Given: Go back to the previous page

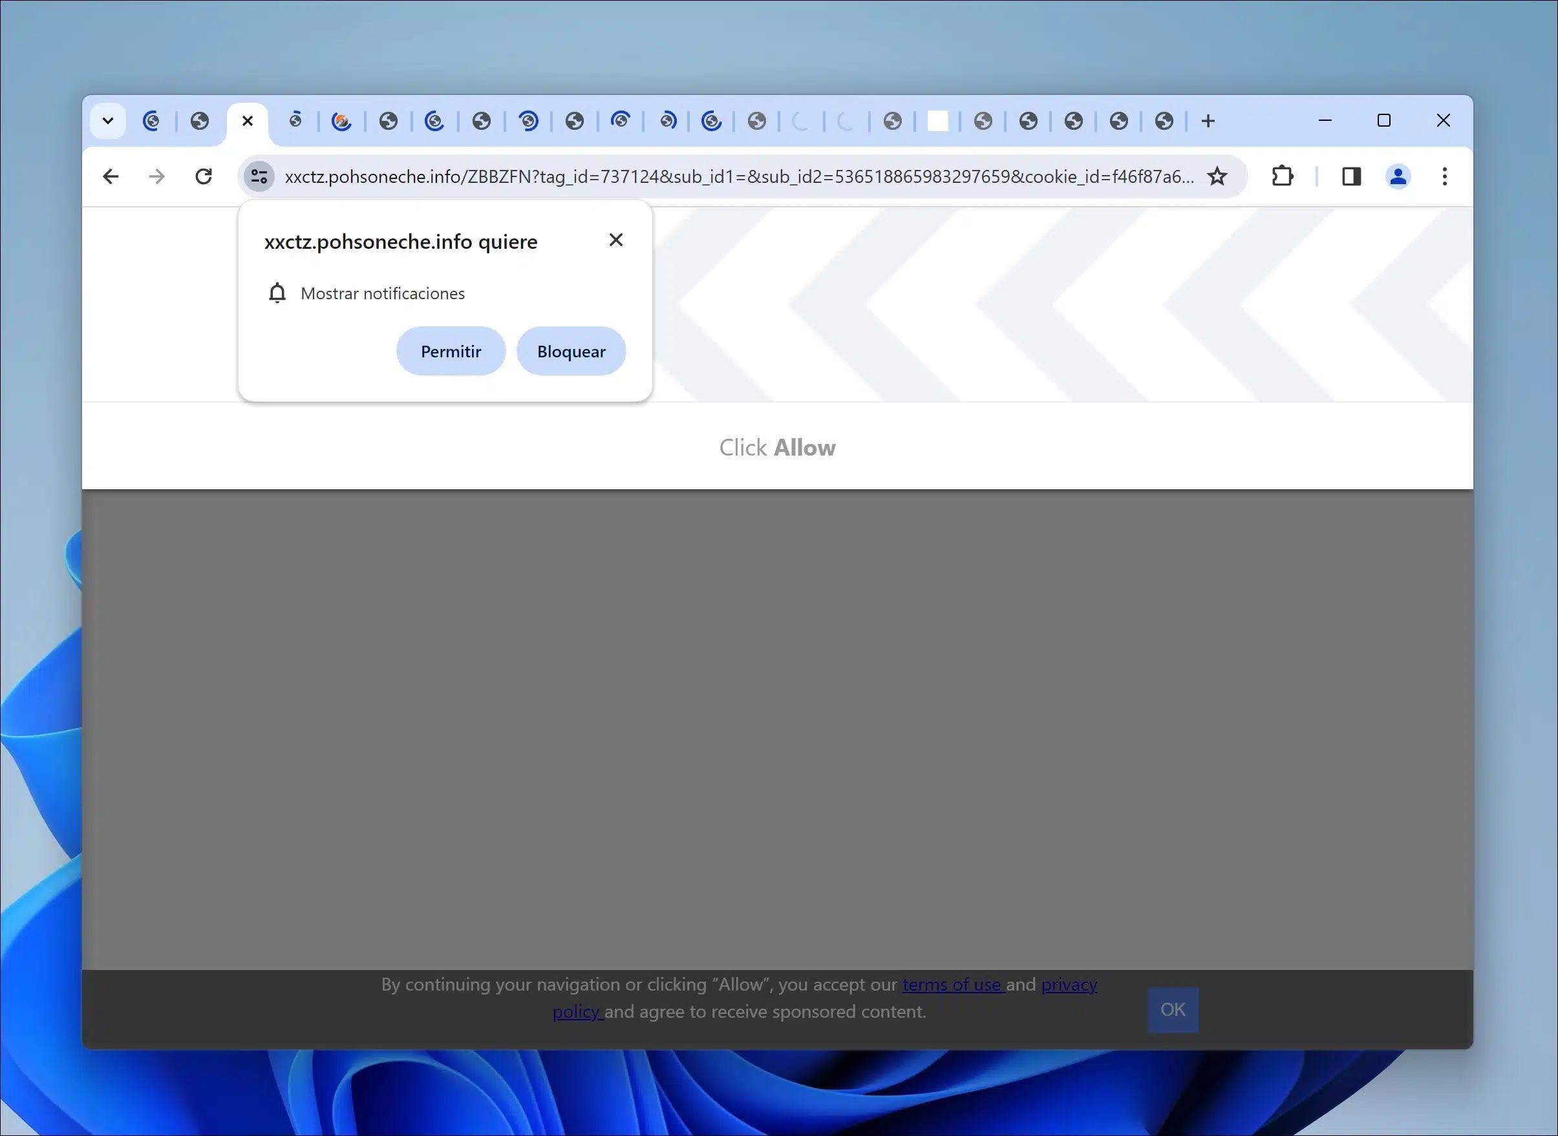Looking at the screenshot, I should coord(111,176).
